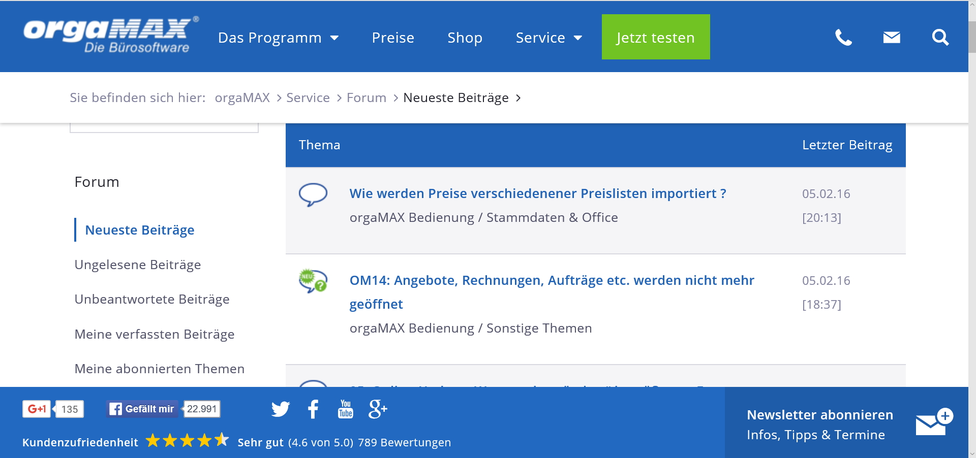976x458 pixels.
Task: Click the Facebook like count 22.991
Action: pyautogui.click(x=202, y=409)
